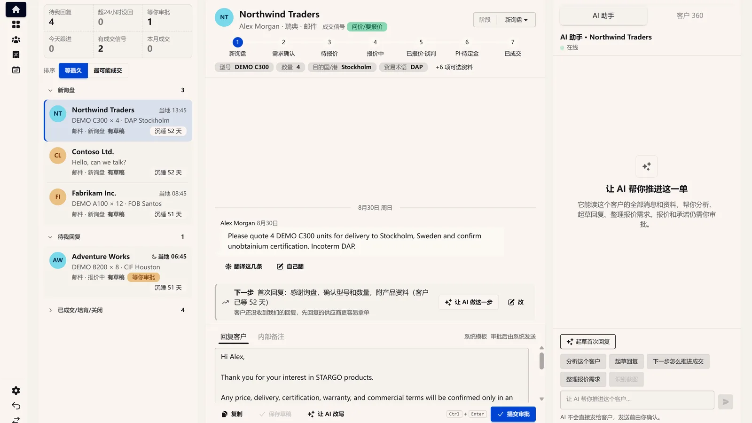
Task: Click the 目的国/港 Stockholm tag
Action: [x=342, y=67]
